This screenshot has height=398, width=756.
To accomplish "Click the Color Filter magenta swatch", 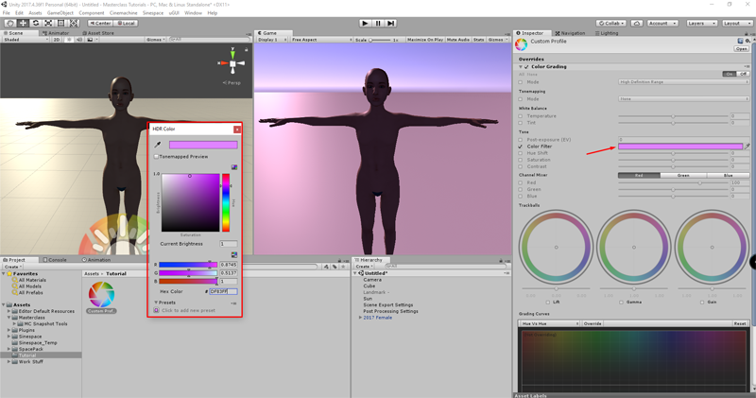I will coord(680,147).
